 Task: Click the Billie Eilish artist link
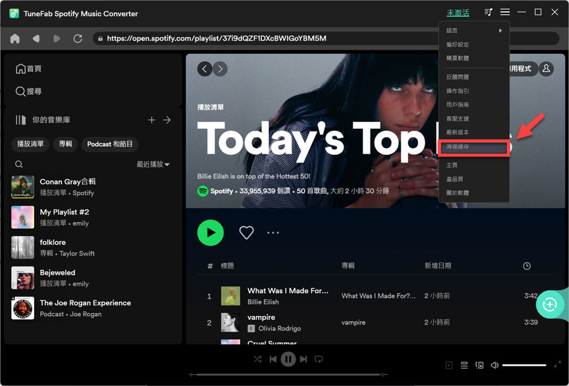point(263,302)
